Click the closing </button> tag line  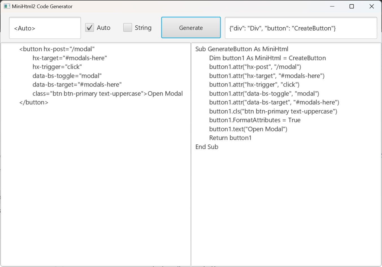[x=34, y=102]
